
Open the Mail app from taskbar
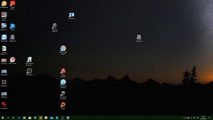pos(52,118)
